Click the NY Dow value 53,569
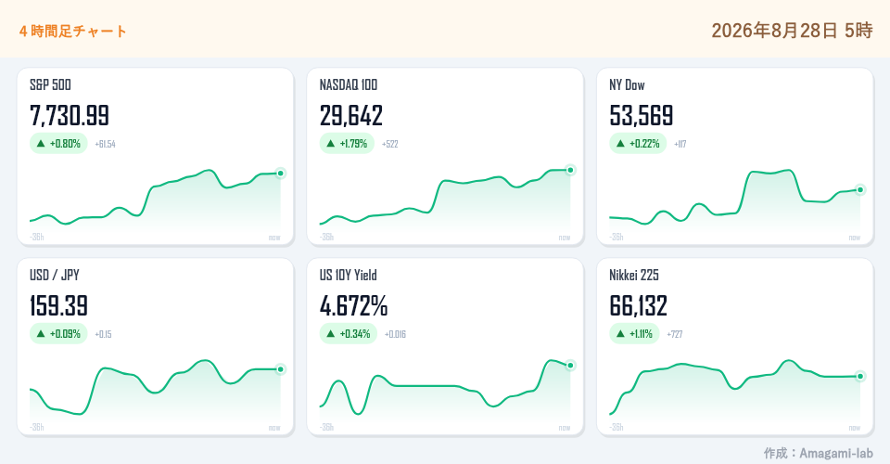890x464 pixels. click(x=642, y=115)
